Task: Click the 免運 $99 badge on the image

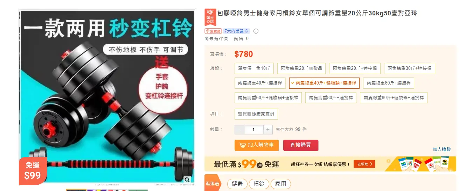Action: click(33, 171)
